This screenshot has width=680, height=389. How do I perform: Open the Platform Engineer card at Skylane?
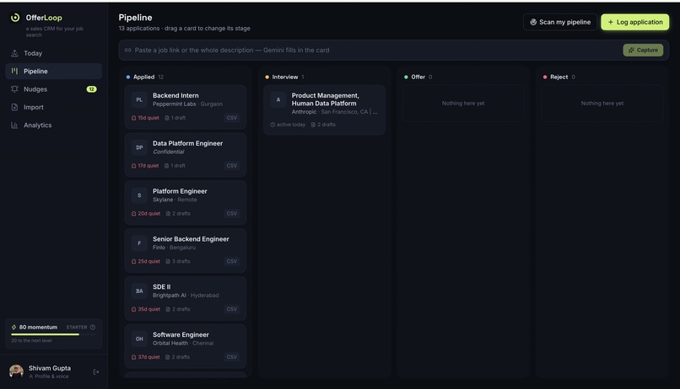(186, 203)
